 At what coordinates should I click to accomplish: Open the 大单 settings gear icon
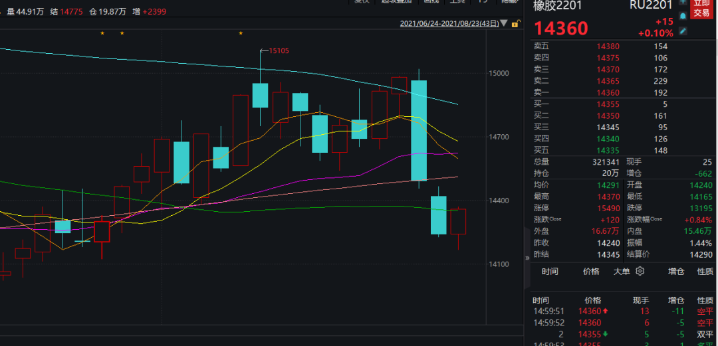[640, 271]
